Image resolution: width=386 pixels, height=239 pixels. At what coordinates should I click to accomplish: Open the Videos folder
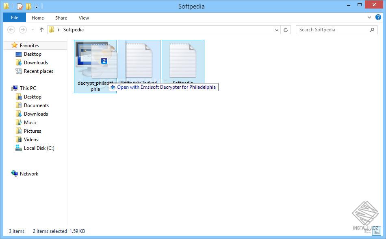pyautogui.click(x=31, y=140)
